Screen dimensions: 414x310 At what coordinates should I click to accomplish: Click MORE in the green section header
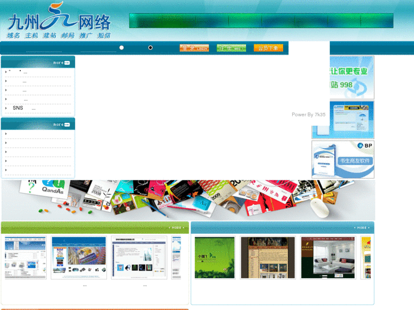click(177, 228)
